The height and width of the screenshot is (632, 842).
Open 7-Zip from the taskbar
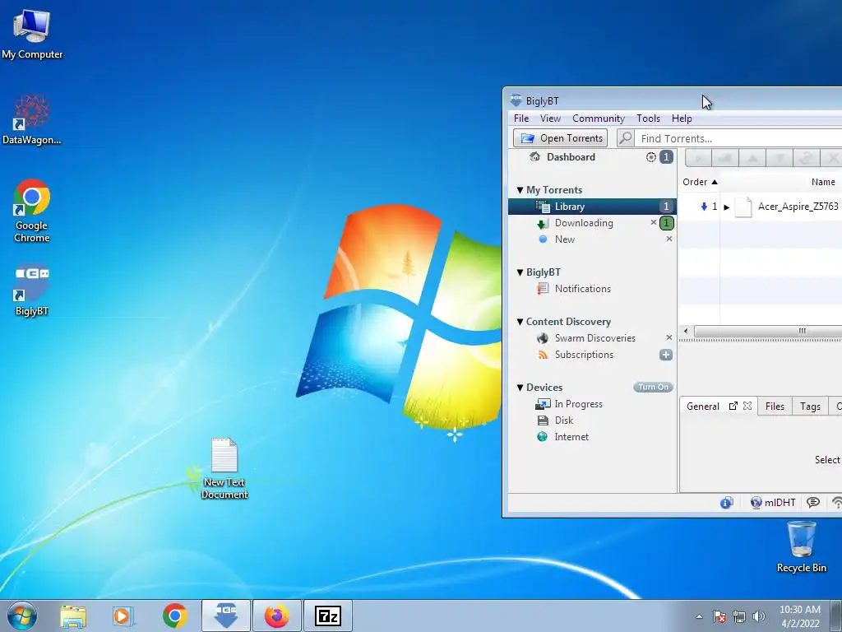(327, 616)
